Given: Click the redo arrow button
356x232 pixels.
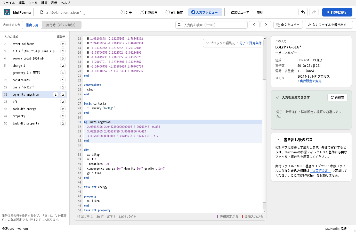Looking at the screenshot, I should pyautogui.click(x=314, y=12).
